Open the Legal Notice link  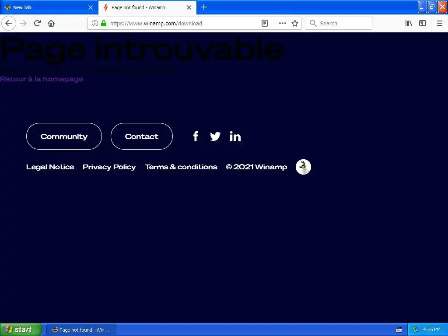tap(50, 167)
